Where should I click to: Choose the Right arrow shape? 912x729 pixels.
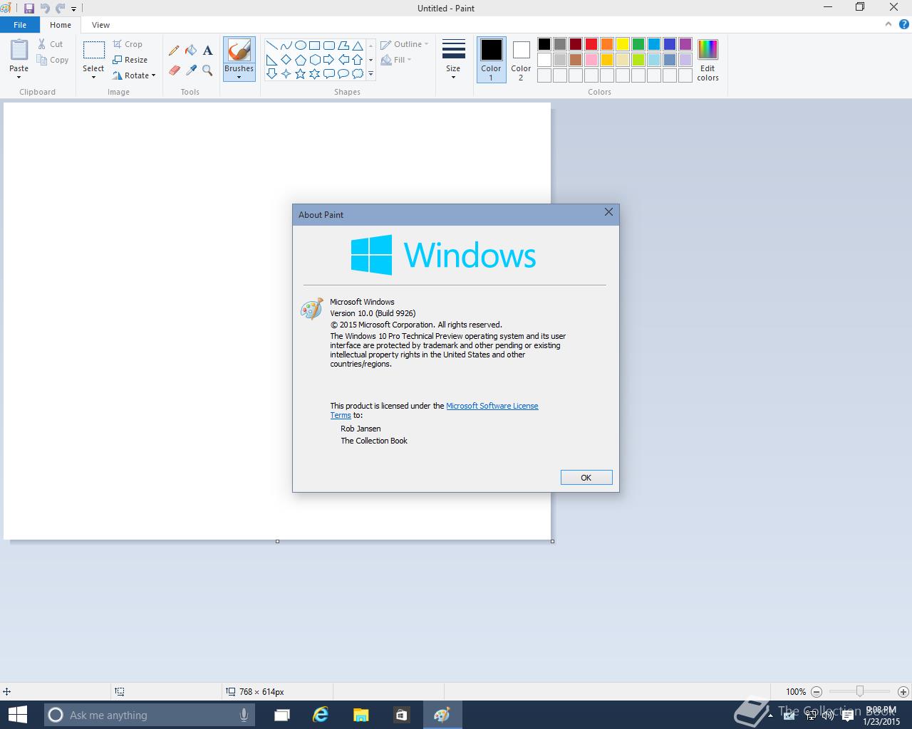click(328, 59)
